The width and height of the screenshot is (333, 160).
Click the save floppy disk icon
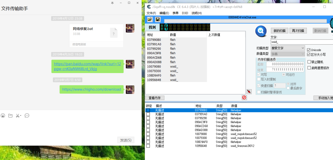(158, 19)
